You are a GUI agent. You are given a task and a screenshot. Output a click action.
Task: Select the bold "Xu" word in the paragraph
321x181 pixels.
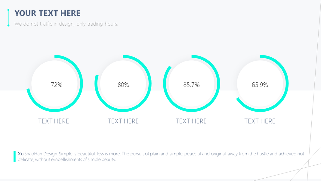click(x=20, y=154)
